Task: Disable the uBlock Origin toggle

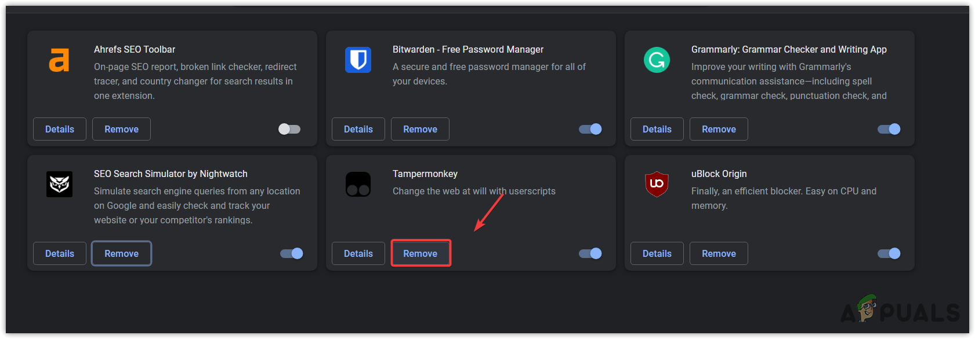Action: click(x=889, y=253)
